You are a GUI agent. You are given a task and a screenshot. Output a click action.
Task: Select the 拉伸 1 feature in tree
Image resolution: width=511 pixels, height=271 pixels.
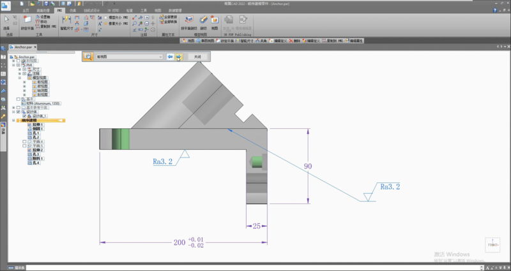(36, 124)
